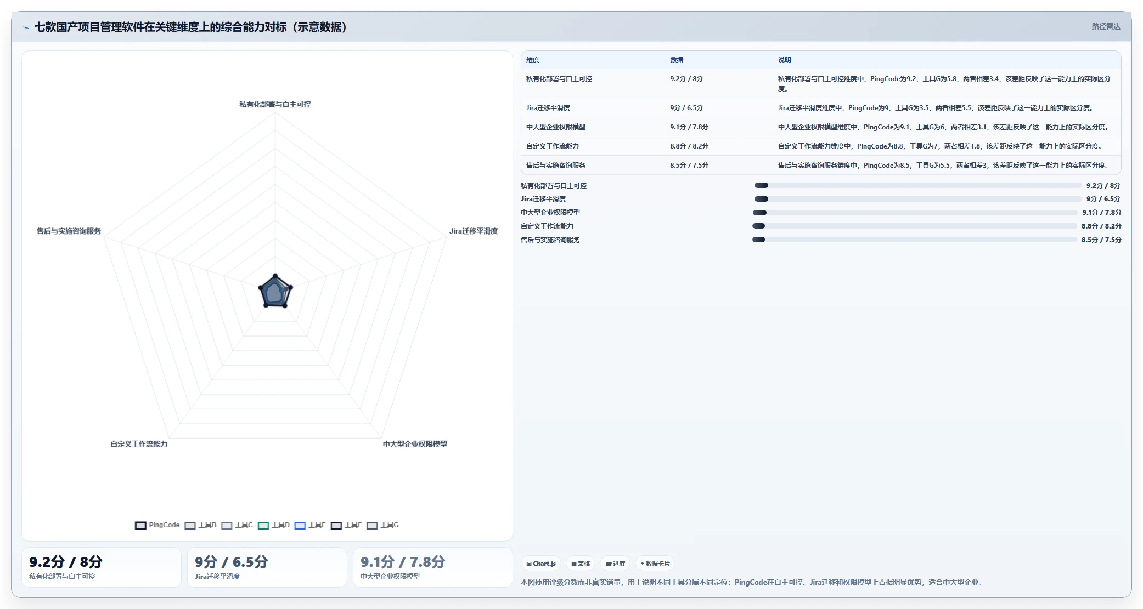Open the 9.1分 / 7.8分 data card
Viewport: 1143px width, 609px height.
tap(433, 567)
